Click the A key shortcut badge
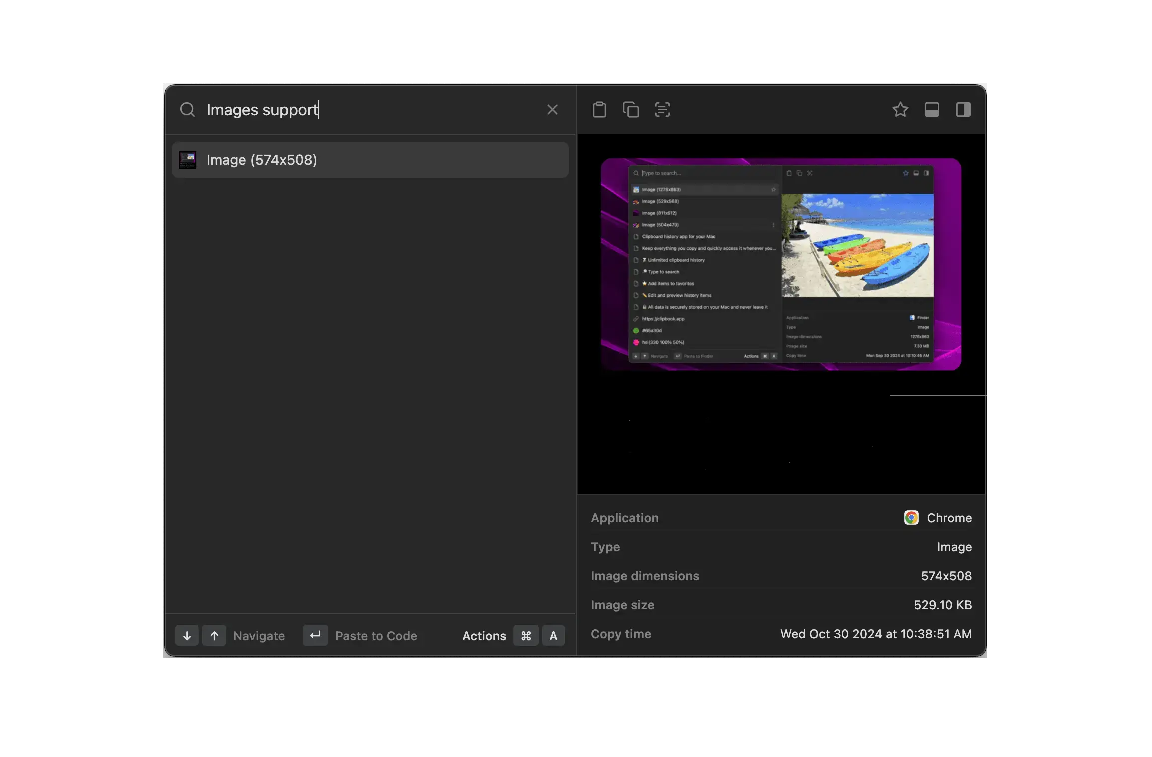 point(553,636)
